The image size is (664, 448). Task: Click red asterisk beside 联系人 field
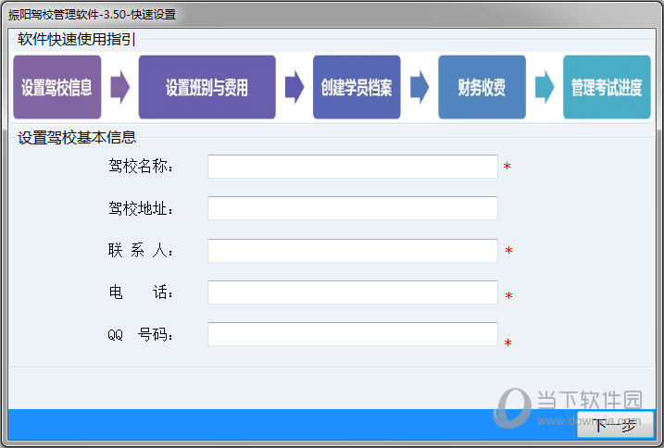pyautogui.click(x=509, y=251)
